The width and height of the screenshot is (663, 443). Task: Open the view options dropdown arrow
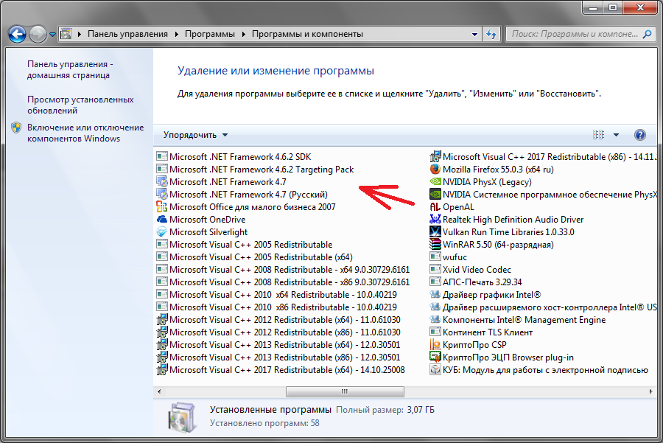point(616,135)
